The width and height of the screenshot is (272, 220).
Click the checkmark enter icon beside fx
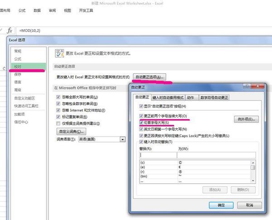point(2,30)
